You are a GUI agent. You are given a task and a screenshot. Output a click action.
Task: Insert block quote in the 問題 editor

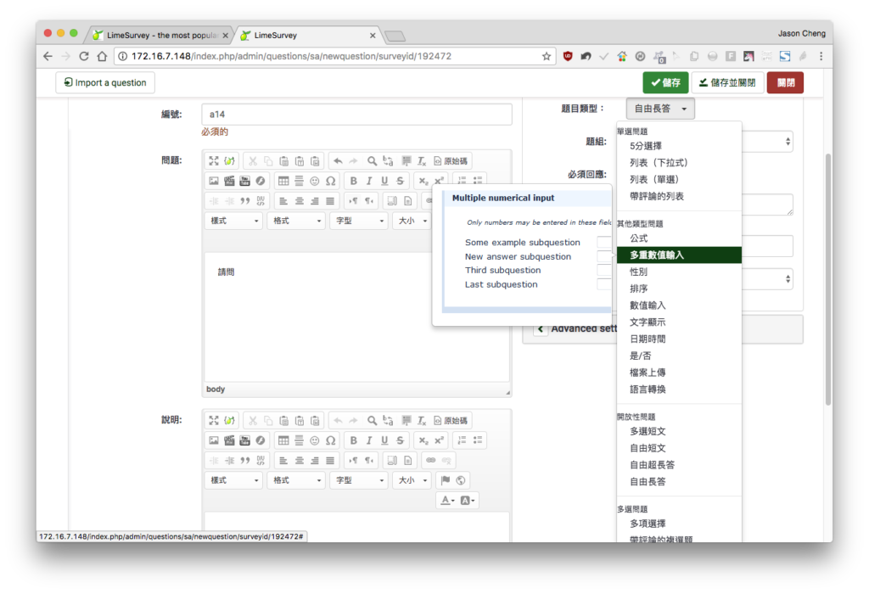point(245,201)
